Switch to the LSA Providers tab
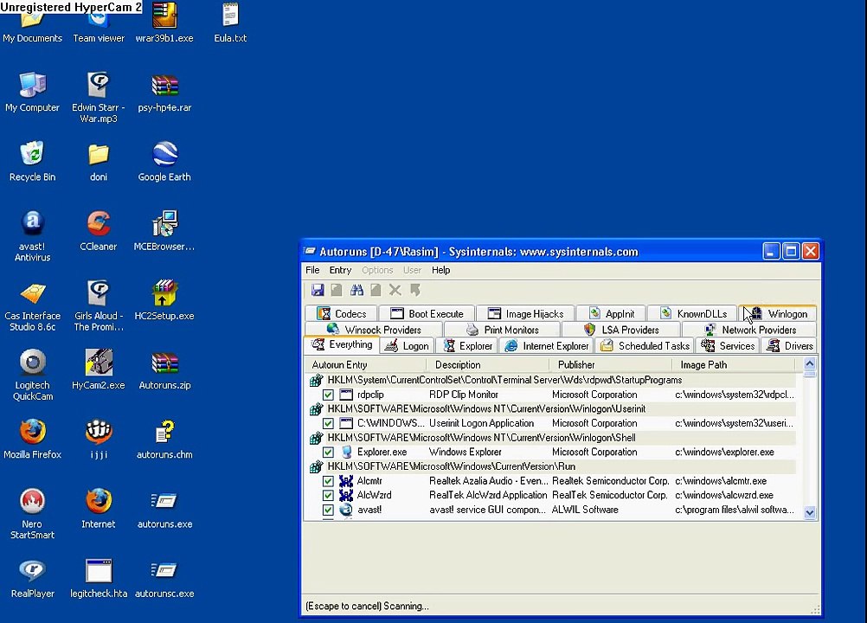The width and height of the screenshot is (867, 623). (621, 330)
